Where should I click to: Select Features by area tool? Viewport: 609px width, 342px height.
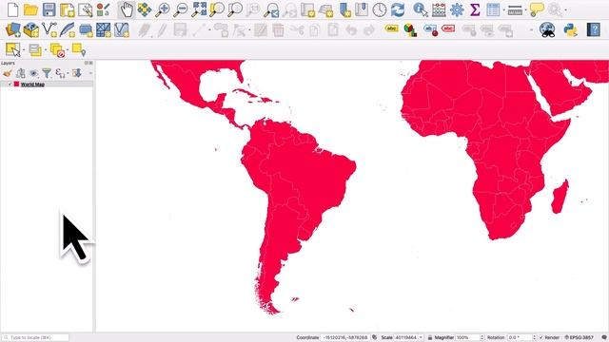coord(13,49)
